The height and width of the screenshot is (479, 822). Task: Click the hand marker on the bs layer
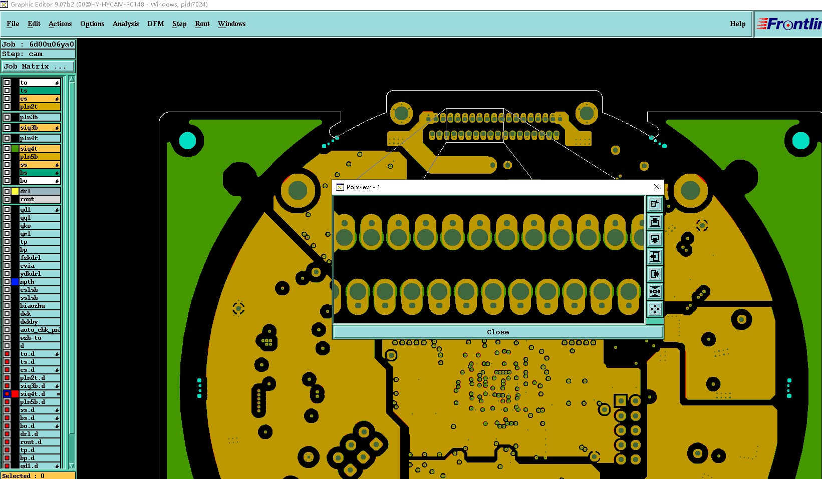point(57,173)
